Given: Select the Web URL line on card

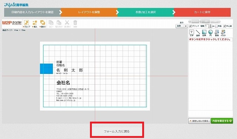Looking at the screenshot, I should pos(66,100).
